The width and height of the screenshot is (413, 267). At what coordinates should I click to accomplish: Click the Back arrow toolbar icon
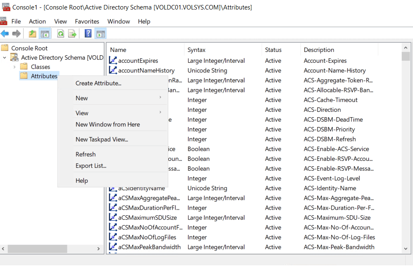5,34
